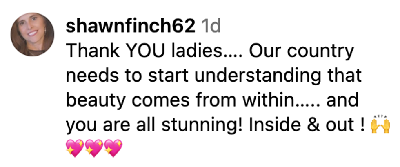Click the last sparkling heart emoji
The height and width of the screenshot is (167, 400).
point(113,149)
